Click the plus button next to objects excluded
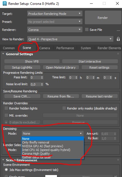This screenshot has height=177, width=122. click(x=6, y=122)
